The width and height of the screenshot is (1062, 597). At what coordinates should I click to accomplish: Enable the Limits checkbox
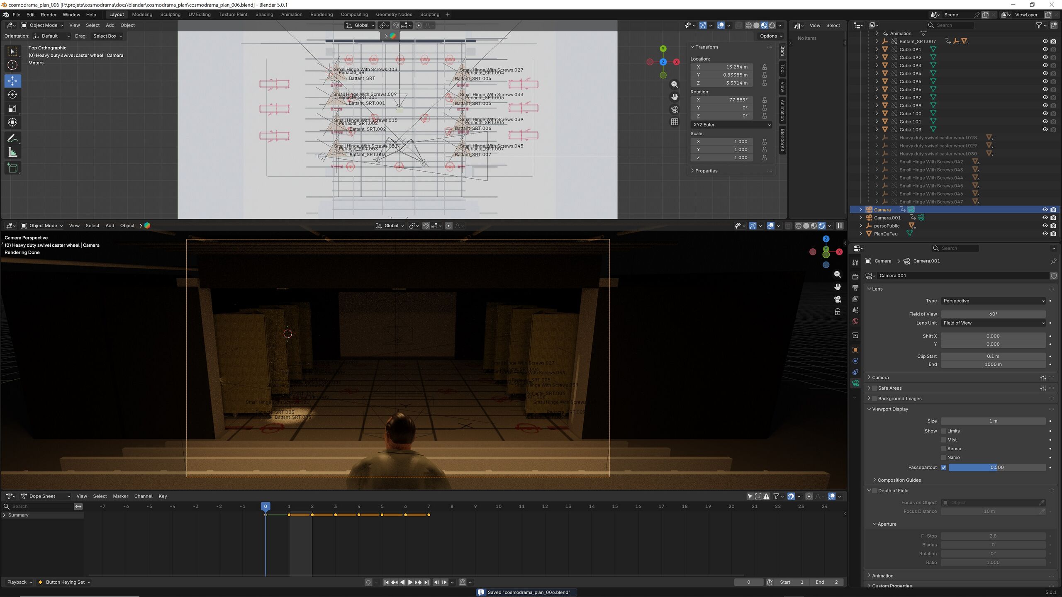[x=943, y=431]
